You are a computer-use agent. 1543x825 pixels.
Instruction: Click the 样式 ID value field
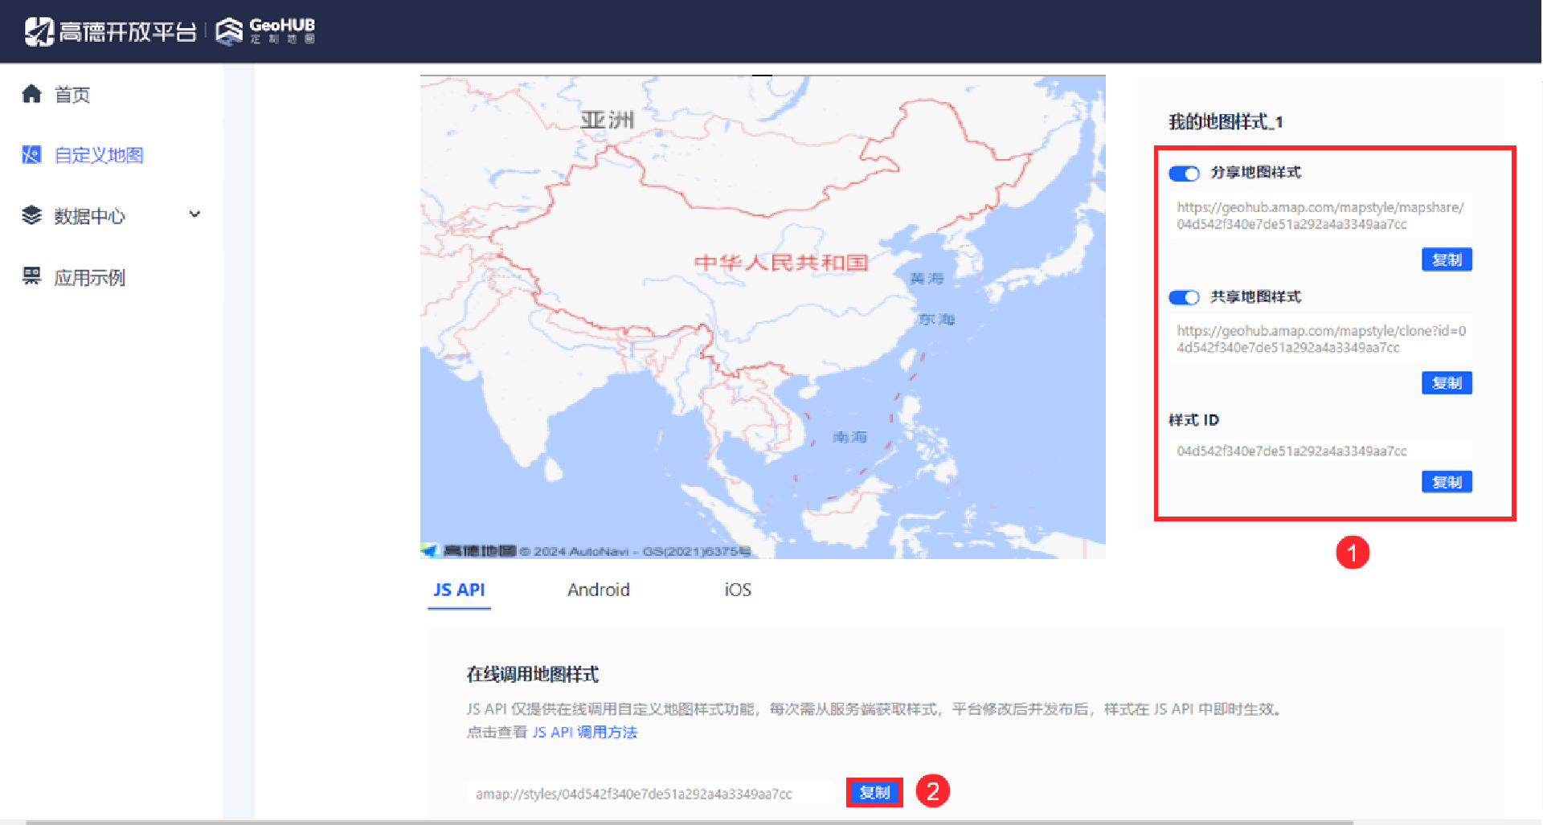1320,451
